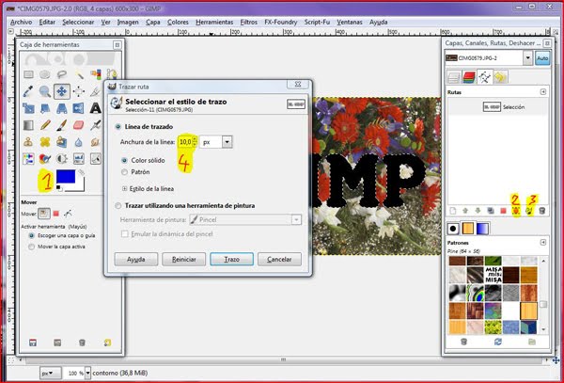The image size is (564, 383).
Task: Select the Perspective tool
Action: click(x=61, y=108)
